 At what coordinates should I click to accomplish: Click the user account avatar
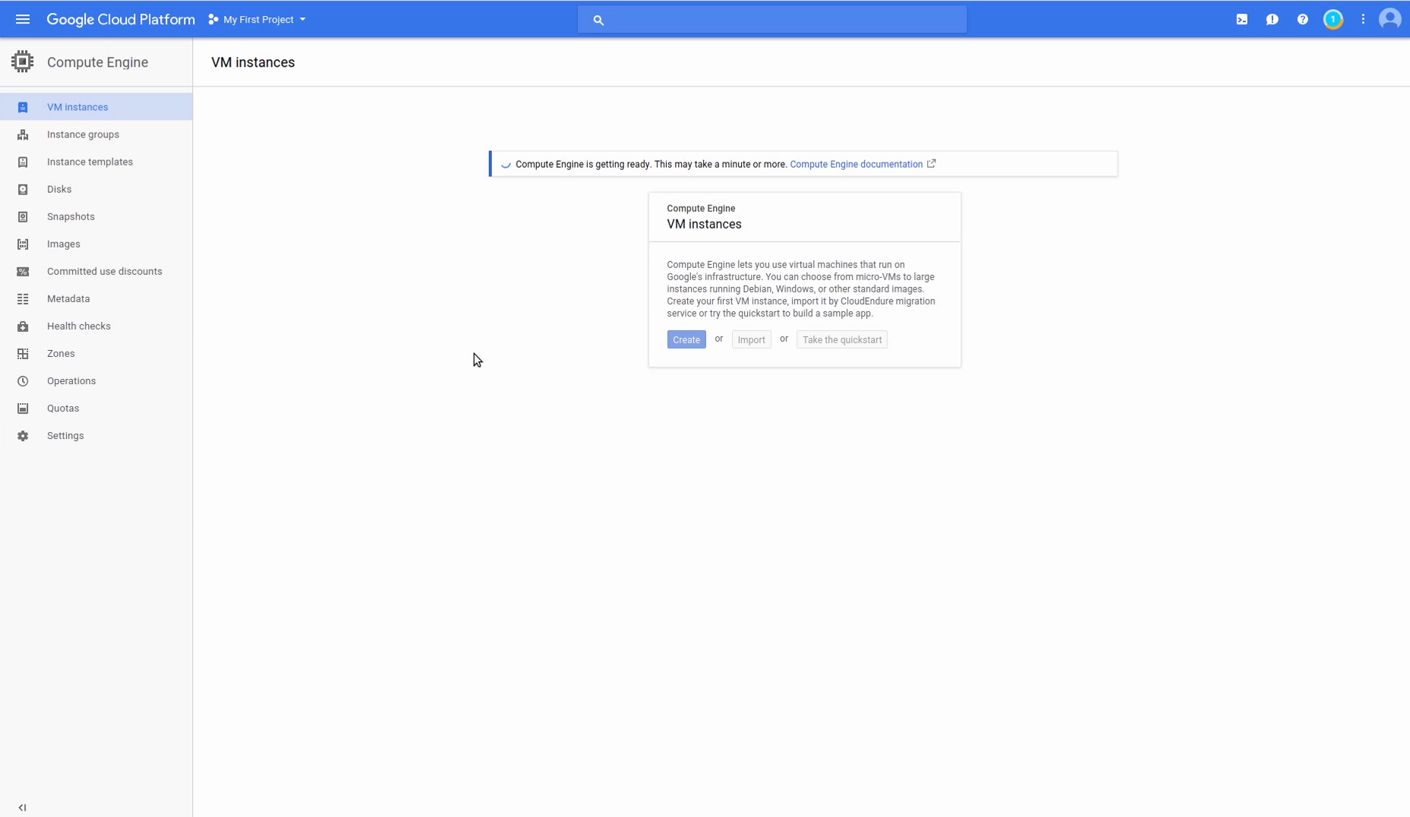click(x=1389, y=20)
